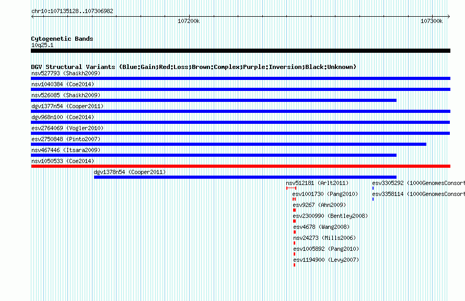Click the nsv467446 (Itsara2009) blue bar
465x301 pixels.
point(214,155)
